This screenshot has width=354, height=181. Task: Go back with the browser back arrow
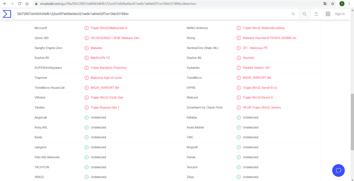5,4
